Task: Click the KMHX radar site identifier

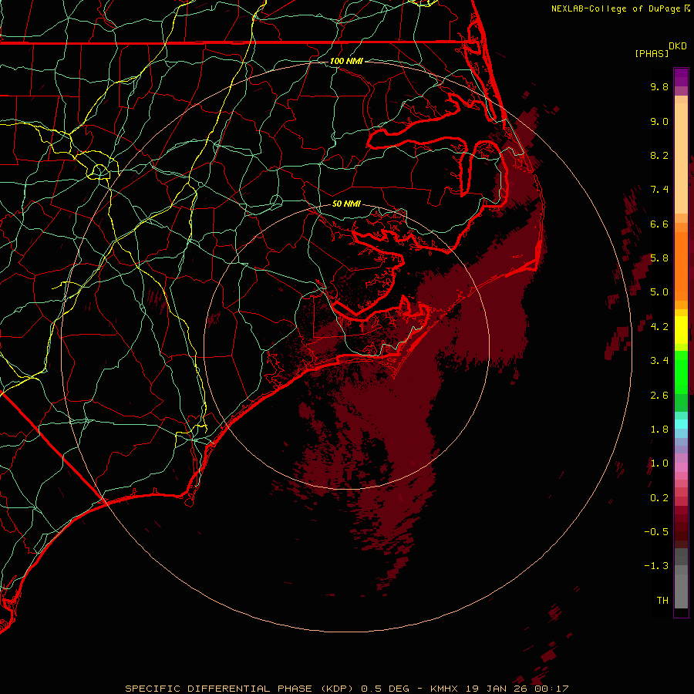Action: pyautogui.click(x=445, y=689)
